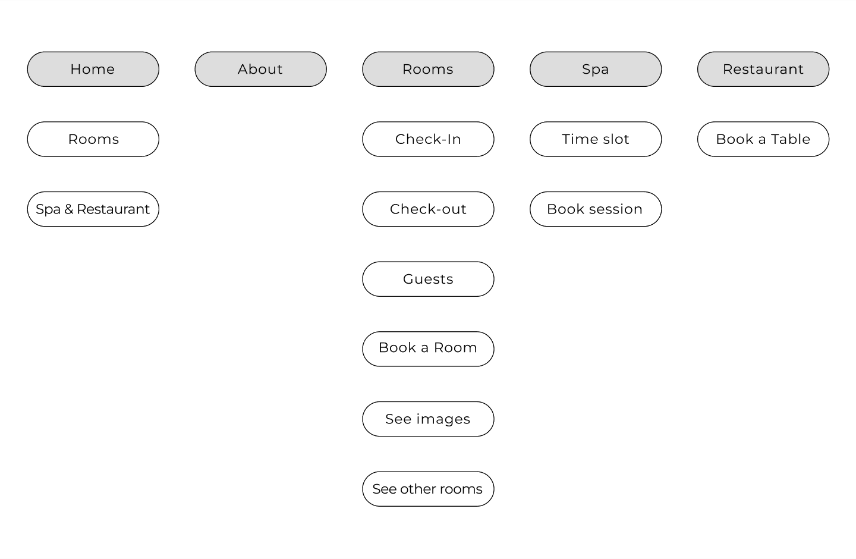The image size is (856, 559).
Task: Click the Book a Table text label
Action: [763, 139]
